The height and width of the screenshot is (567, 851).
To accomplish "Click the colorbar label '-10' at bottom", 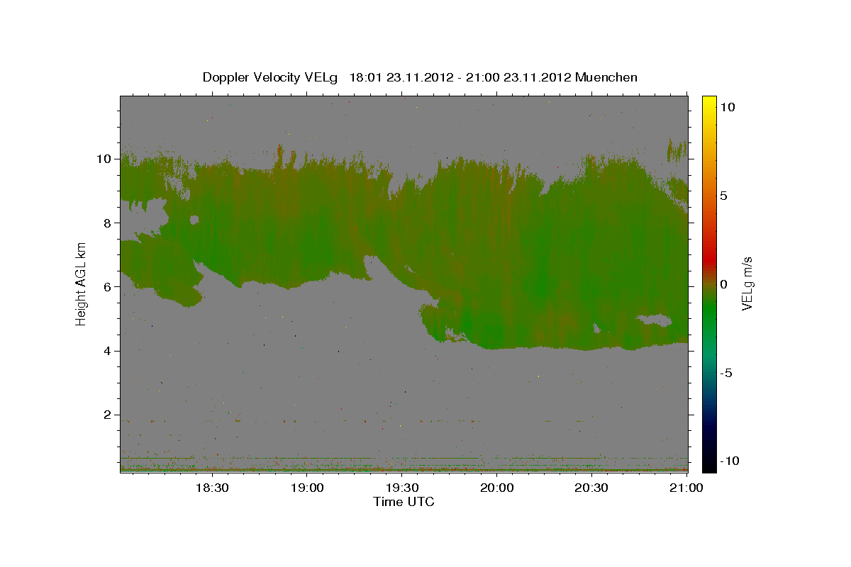I will click(x=730, y=461).
